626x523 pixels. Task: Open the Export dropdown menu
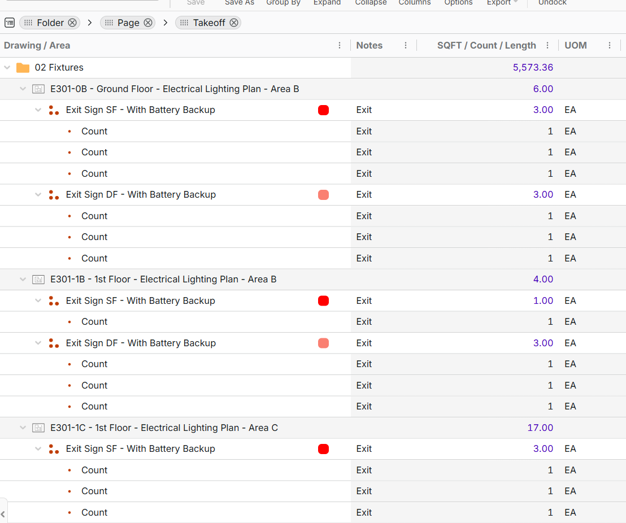502,3
